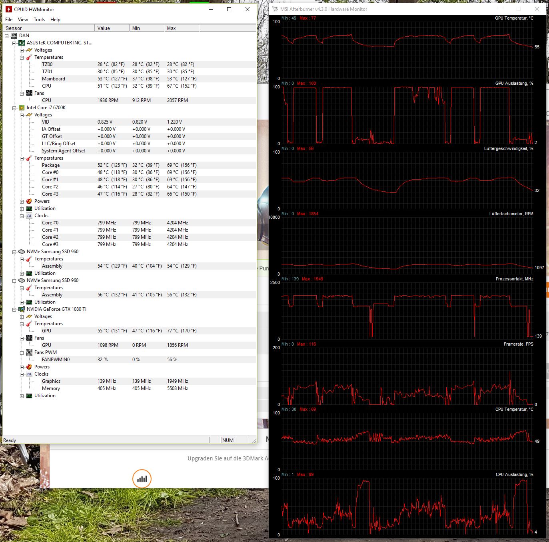Select the Mainboard temperature row
The height and width of the screenshot is (542, 549).
pos(130,79)
